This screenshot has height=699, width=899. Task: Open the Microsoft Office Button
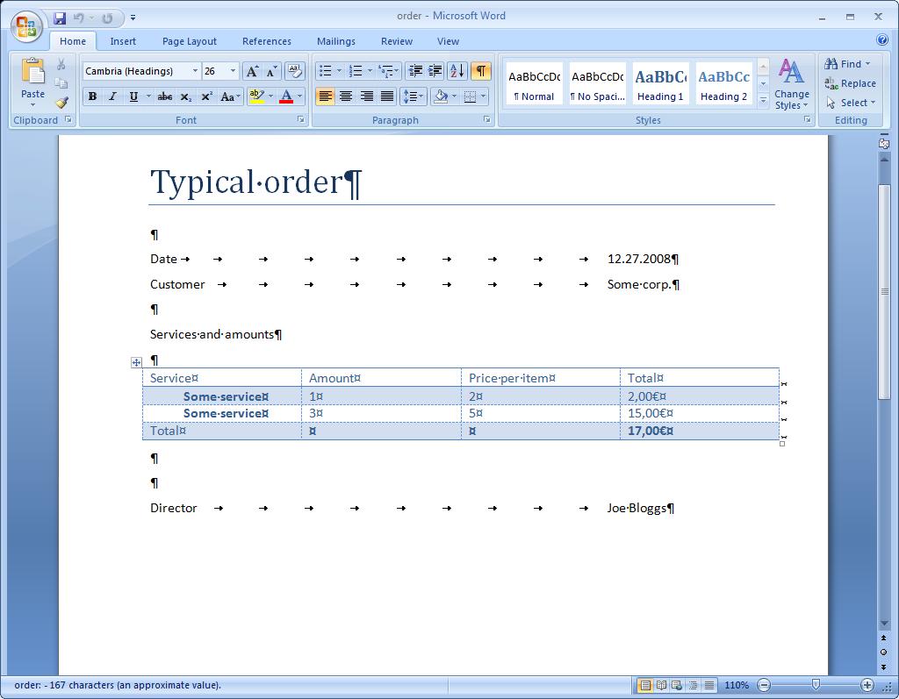(26, 26)
